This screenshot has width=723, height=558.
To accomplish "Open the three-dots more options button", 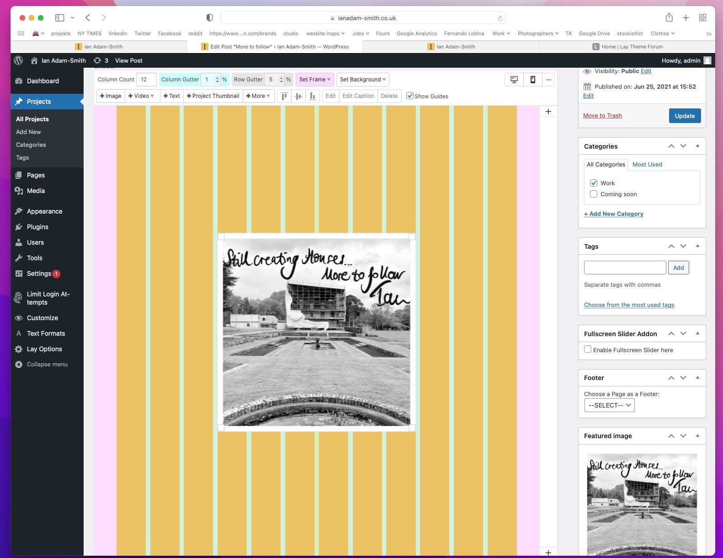I will (x=548, y=80).
